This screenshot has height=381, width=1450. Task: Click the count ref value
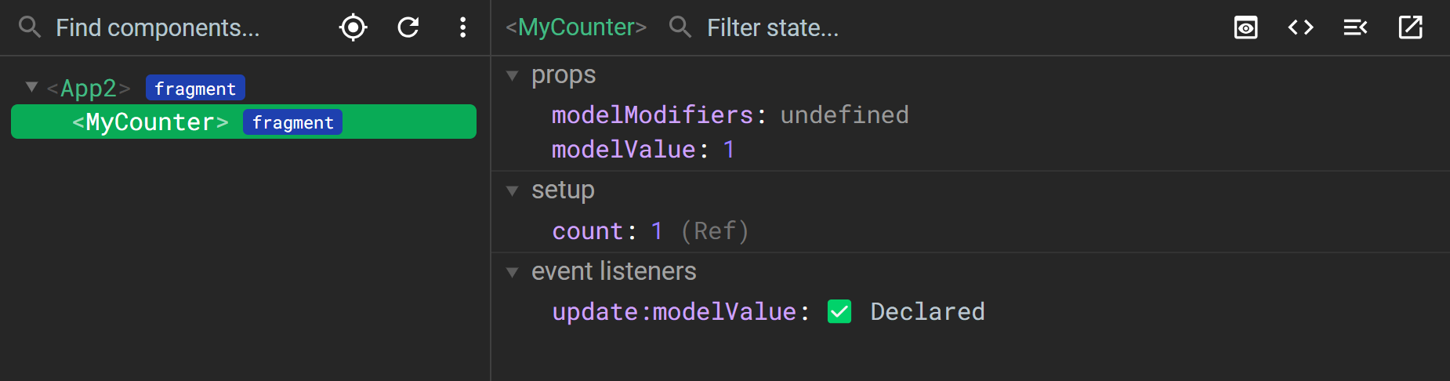pos(657,231)
